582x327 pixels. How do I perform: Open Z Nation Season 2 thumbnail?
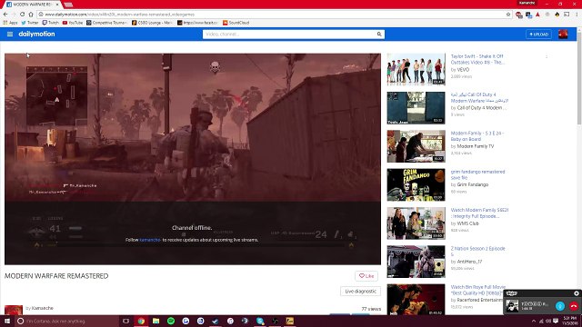pyautogui.click(x=416, y=262)
